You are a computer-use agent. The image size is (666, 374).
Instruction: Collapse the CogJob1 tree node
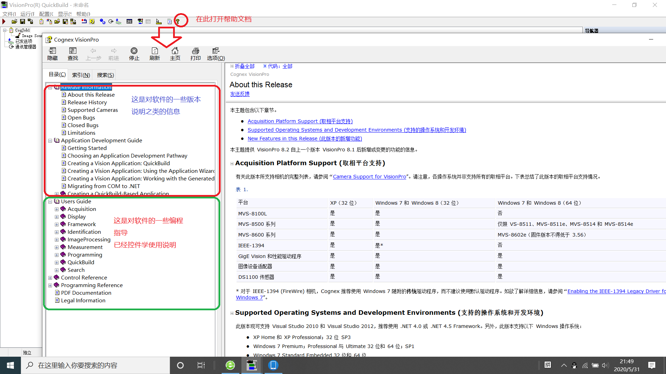tap(5, 30)
